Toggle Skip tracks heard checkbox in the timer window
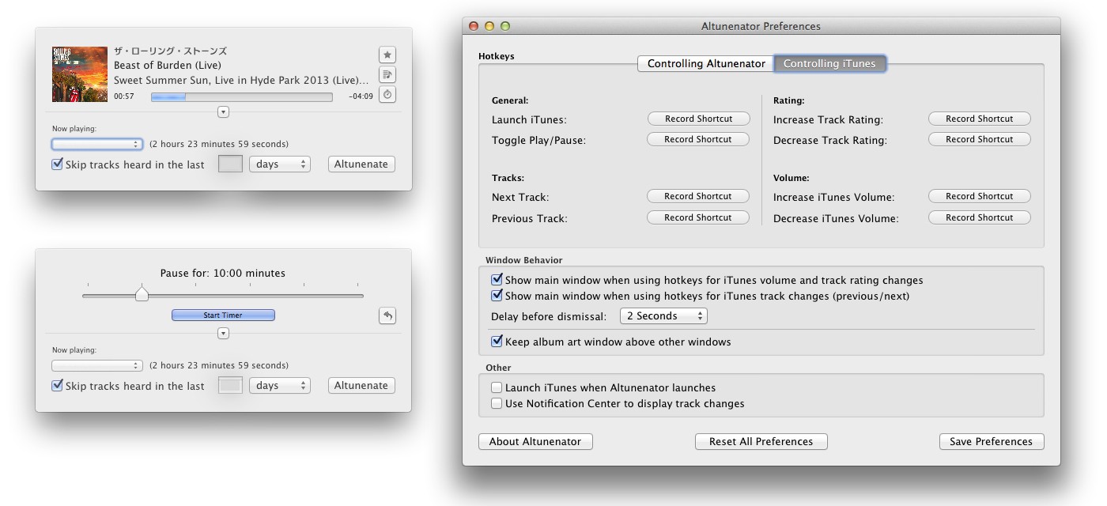Image resolution: width=1107 pixels, height=506 pixels. click(57, 386)
